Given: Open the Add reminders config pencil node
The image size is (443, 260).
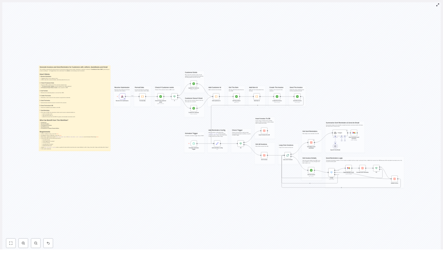Looking at the screenshot, I should pyautogui.click(x=217, y=144).
